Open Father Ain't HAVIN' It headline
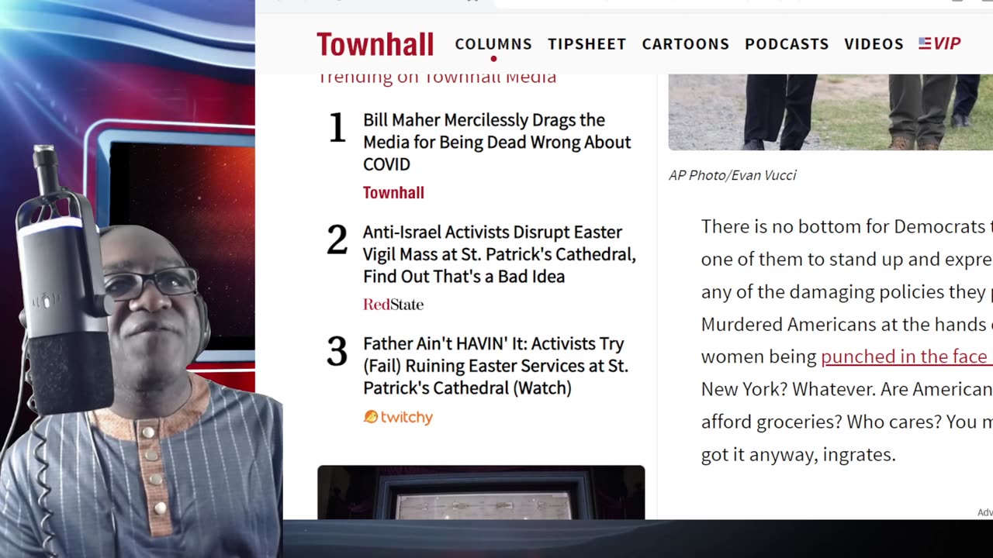 (x=496, y=366)
